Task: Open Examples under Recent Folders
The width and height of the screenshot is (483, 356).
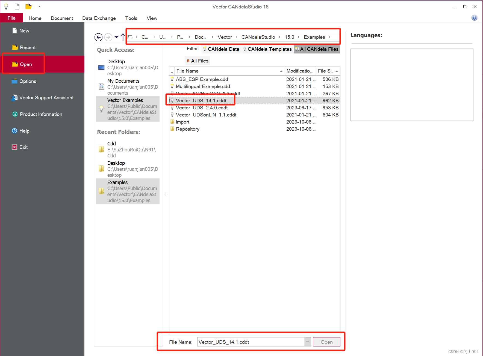Action: 128,191
